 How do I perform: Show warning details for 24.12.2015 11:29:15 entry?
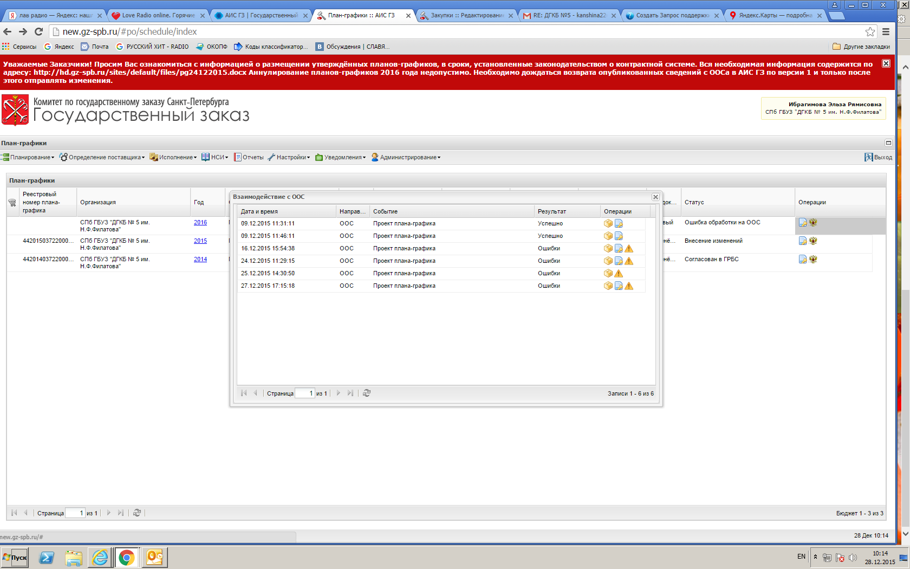coord(629,261)
